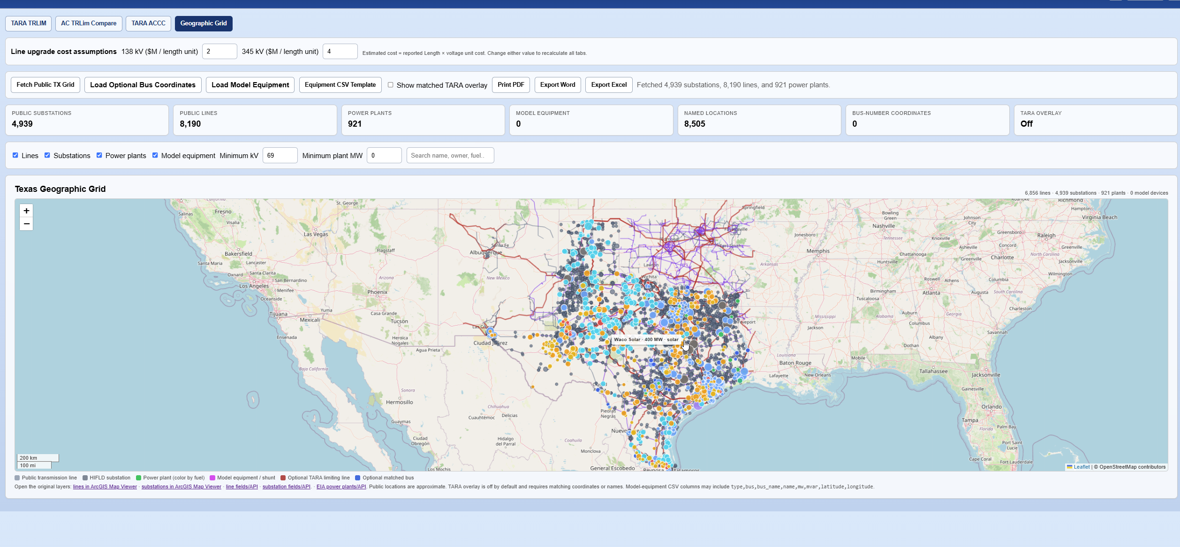
Task: Open substations in ArcGIS Map Viewer link
Action: [x=181, y=486]
